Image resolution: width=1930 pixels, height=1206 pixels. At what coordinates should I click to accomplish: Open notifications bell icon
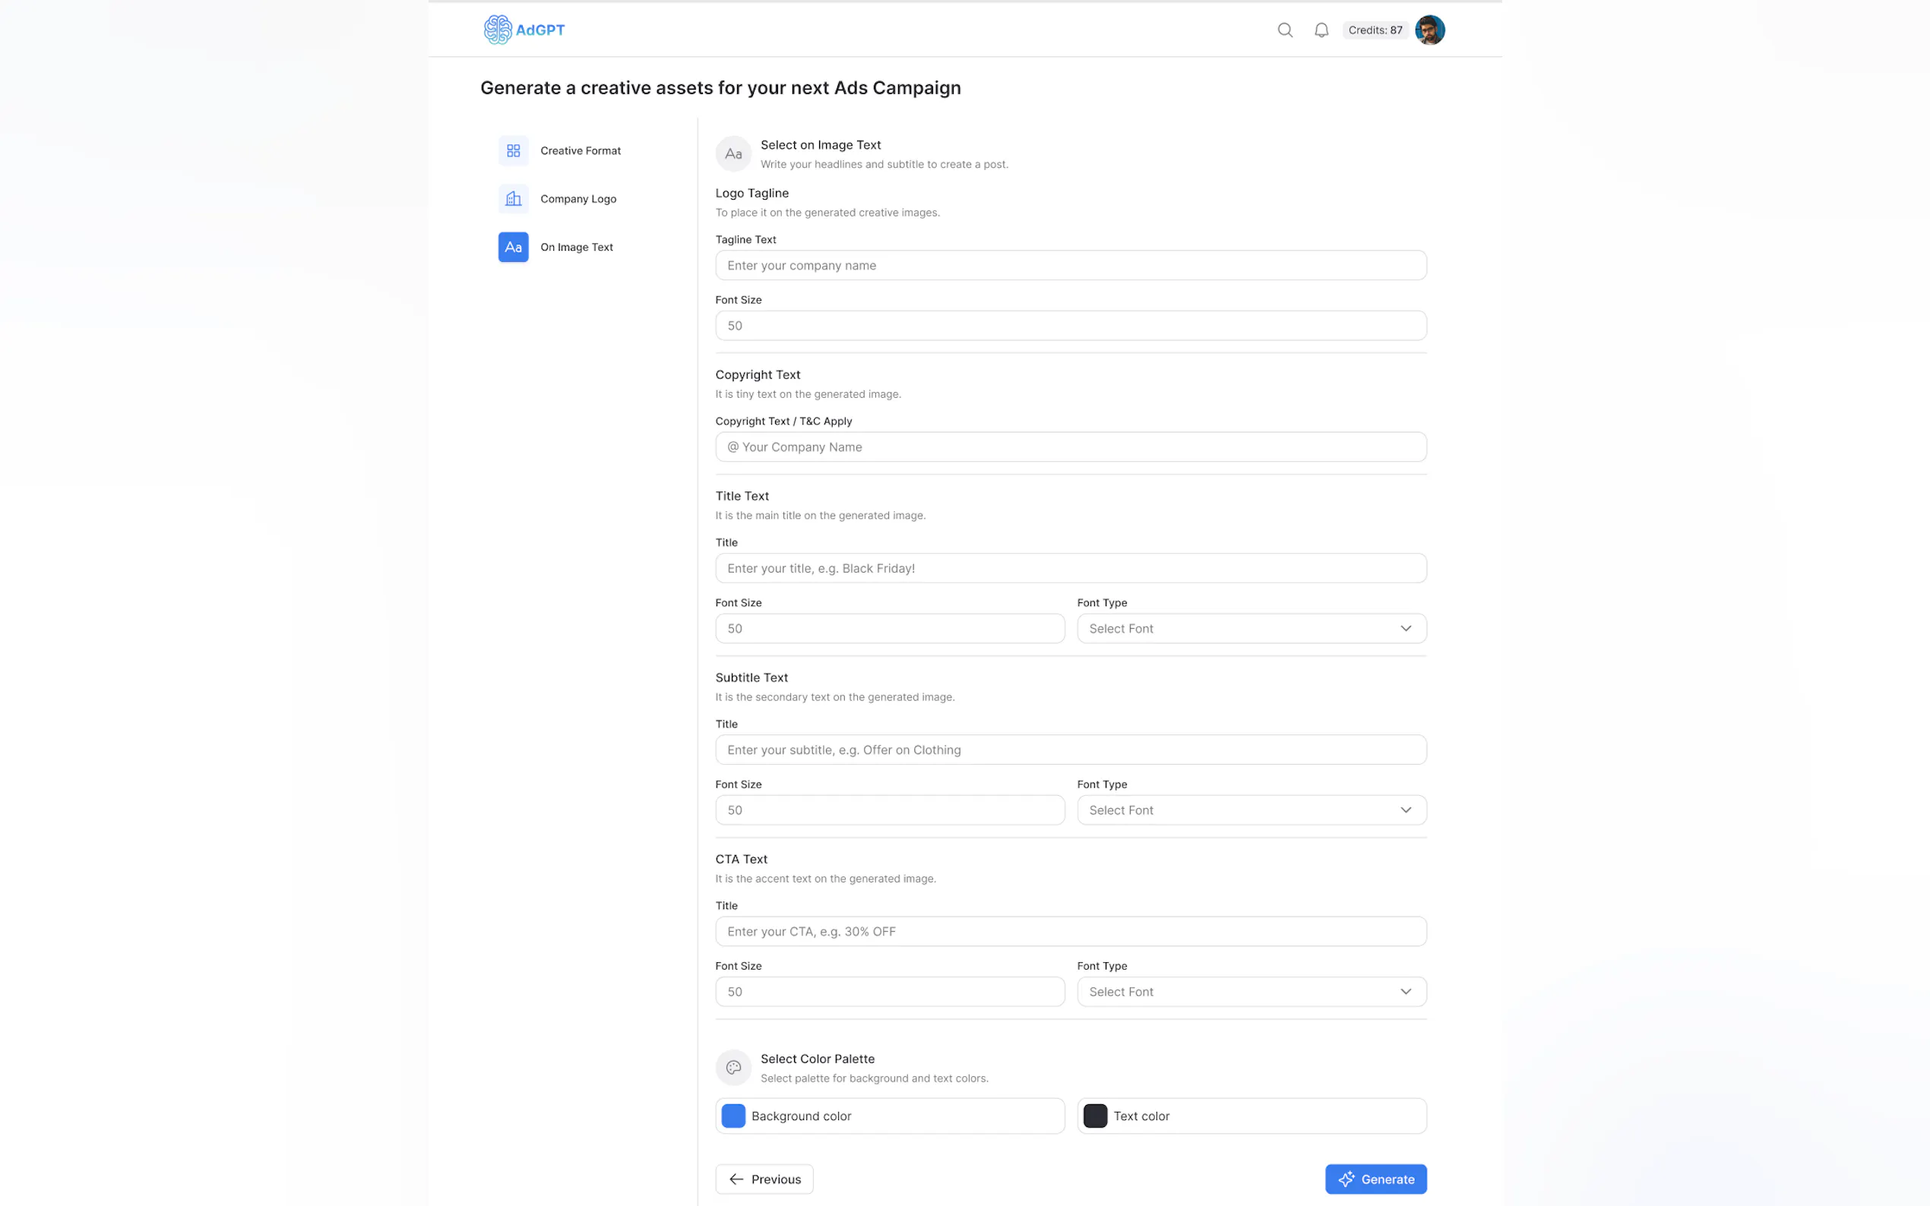click(x=1321, y=30)
